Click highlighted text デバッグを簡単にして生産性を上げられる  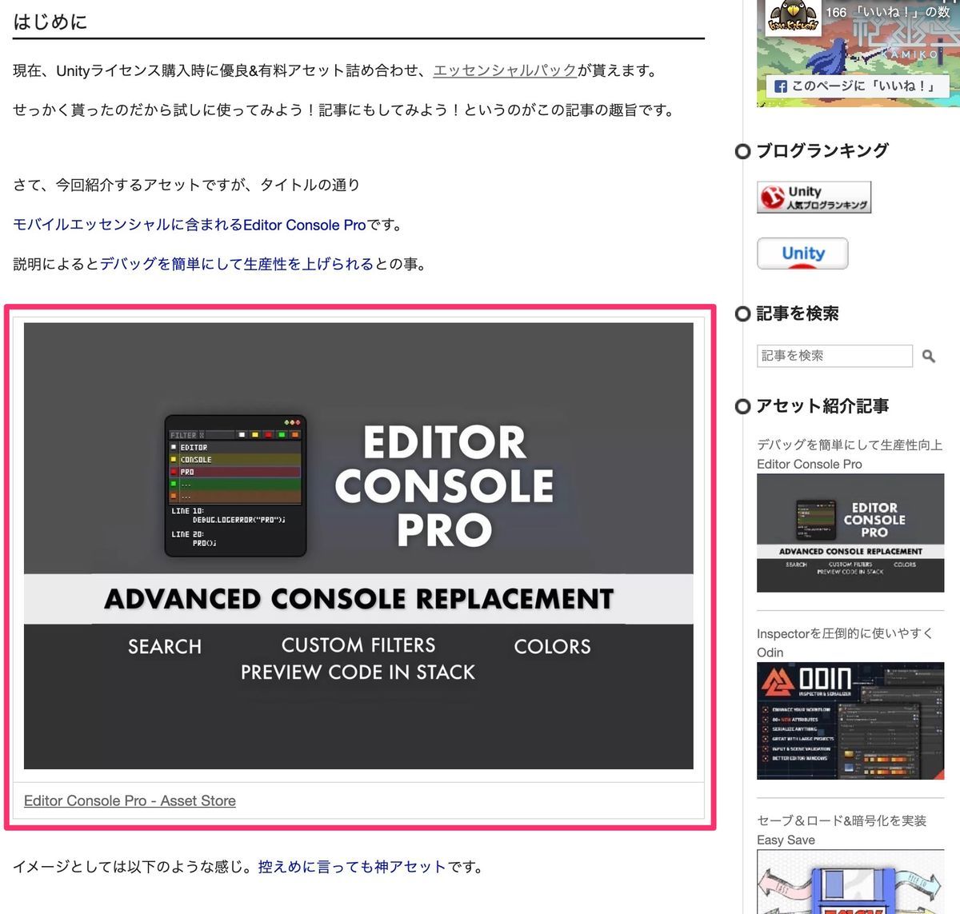[237, 264]
